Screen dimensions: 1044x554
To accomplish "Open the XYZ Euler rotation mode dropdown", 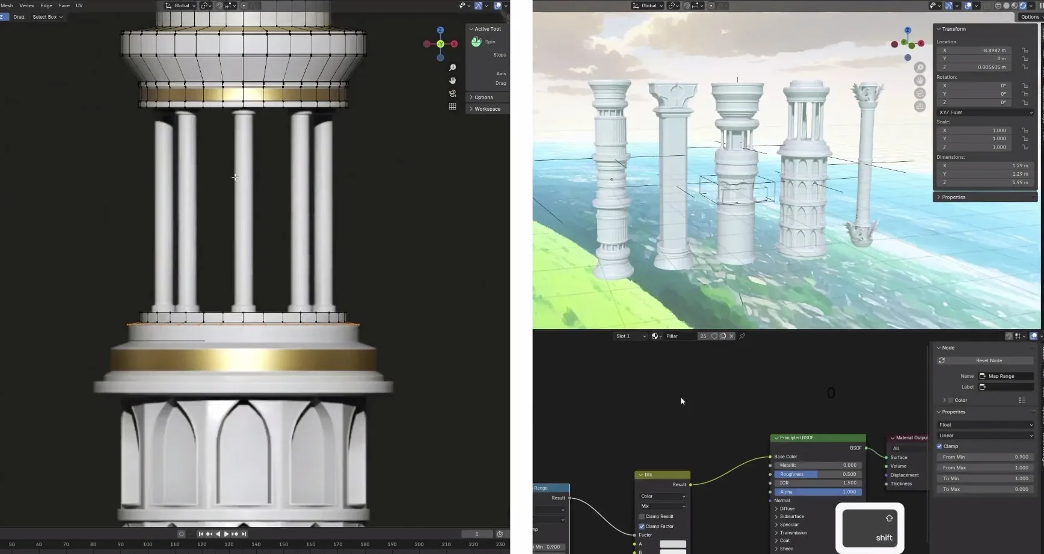I will 986,112.
